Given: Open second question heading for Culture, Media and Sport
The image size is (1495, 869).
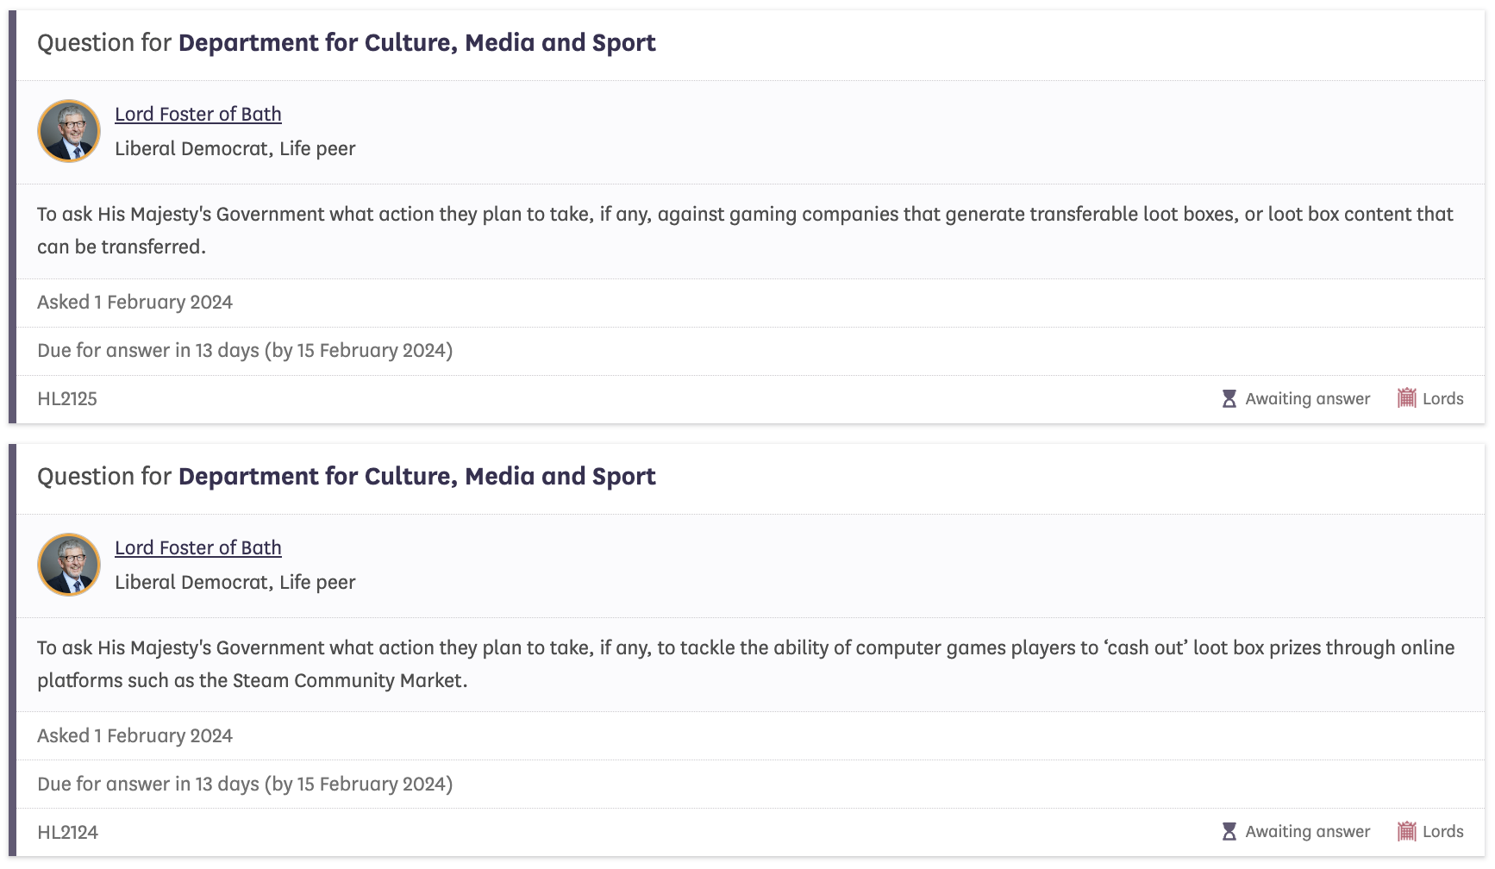Looking at the screenshot, I should [x=347, y=477].
